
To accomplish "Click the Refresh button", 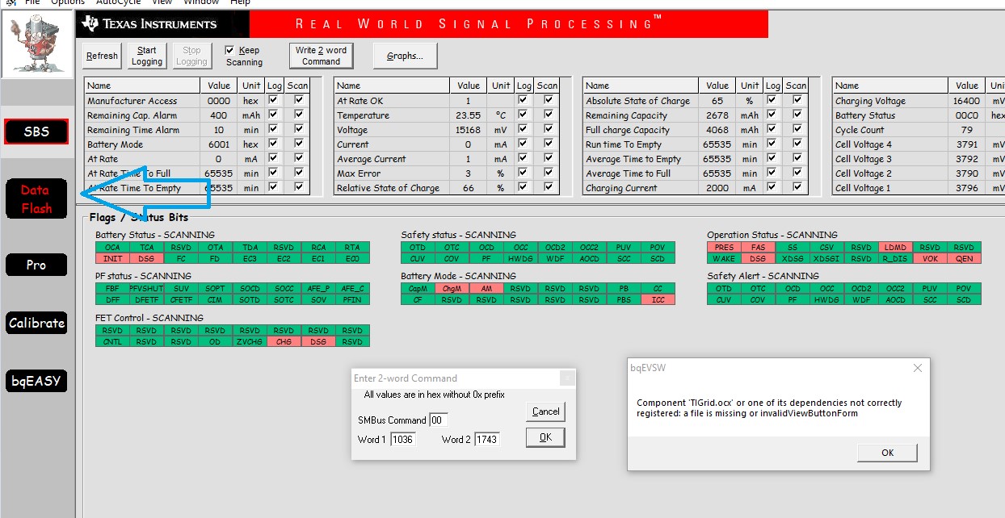I will pyautogui.click(x=102, y=56).
